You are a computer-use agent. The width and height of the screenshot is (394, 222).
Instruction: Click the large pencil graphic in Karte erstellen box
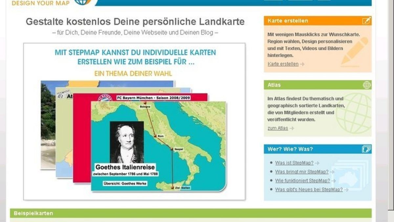tap(355, 51)
